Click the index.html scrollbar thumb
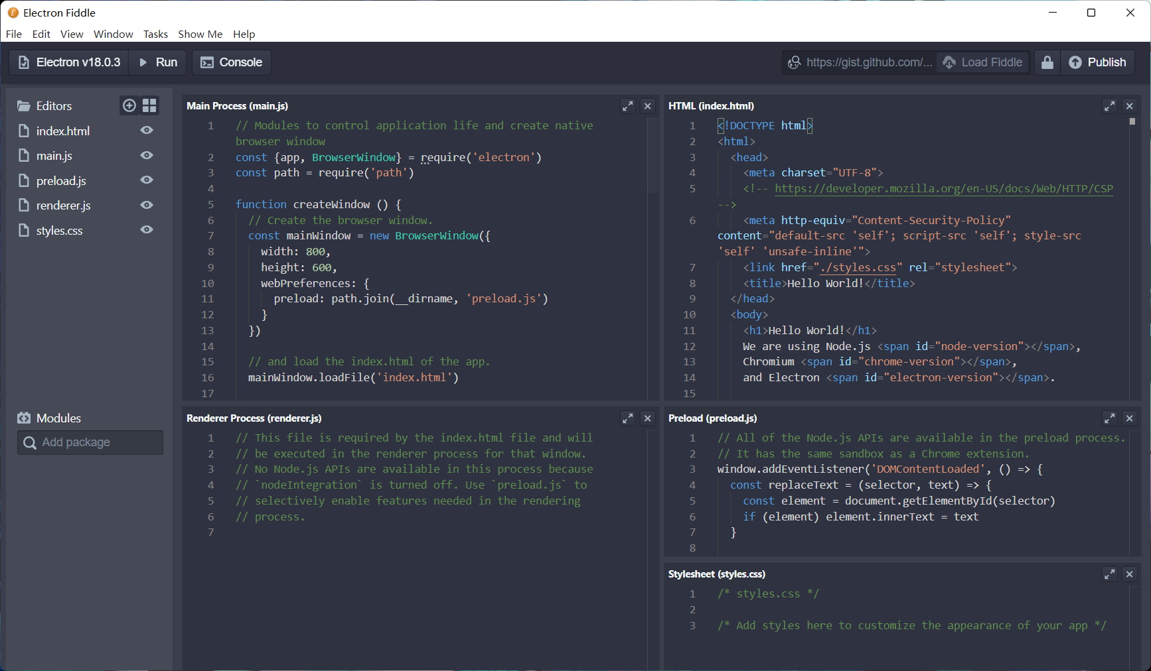 [x=1132, y=121]
